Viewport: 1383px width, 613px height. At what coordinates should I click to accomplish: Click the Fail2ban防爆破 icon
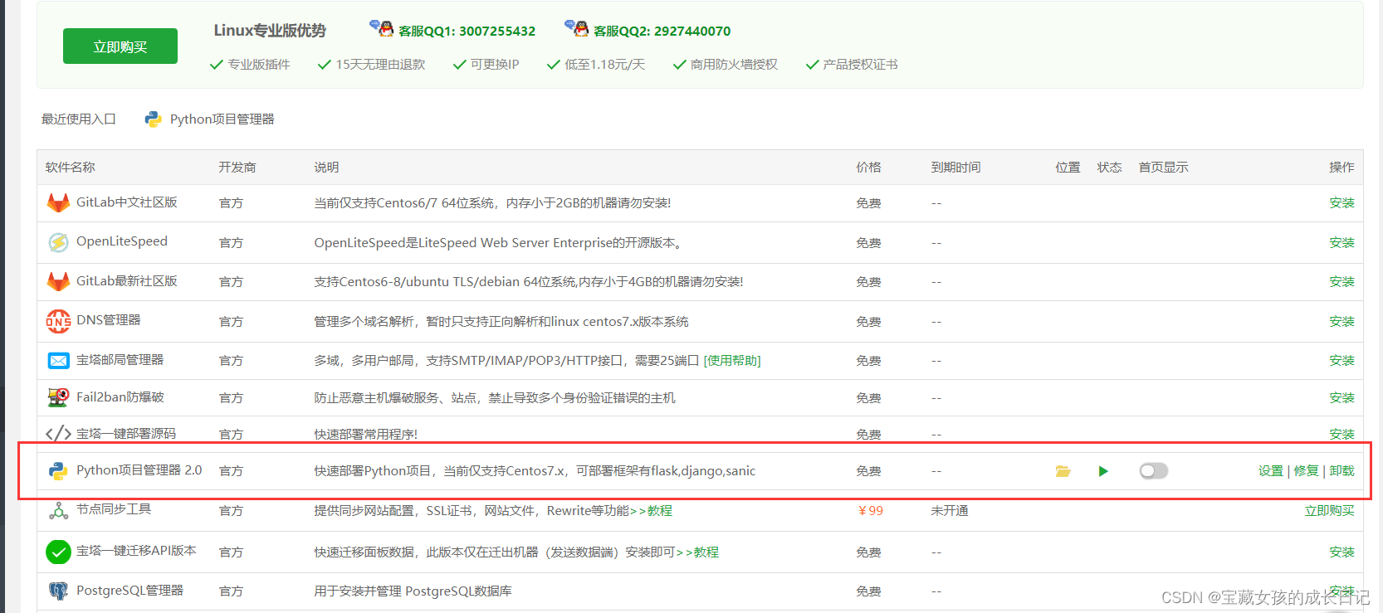[x=58, y=397]
